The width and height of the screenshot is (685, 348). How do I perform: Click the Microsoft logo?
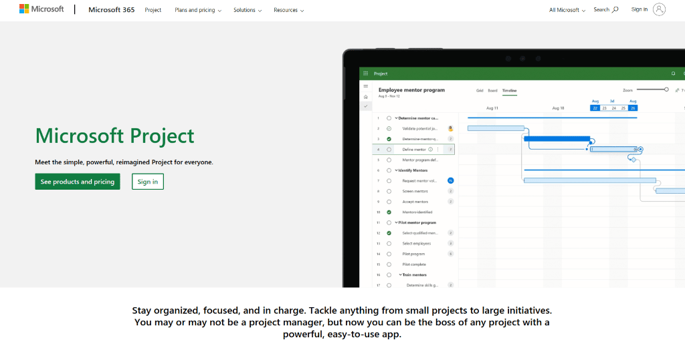[41, 9]
